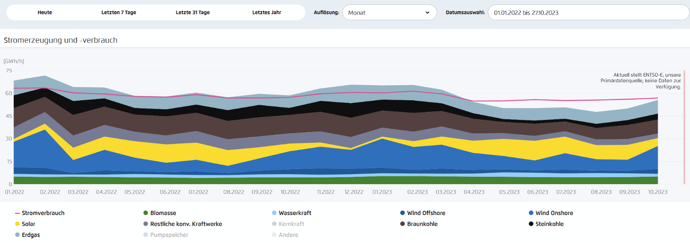The width and height of the screenshot is (690, 243).
Task: Switch to Letzten 7 Tage range
Action: pyautogui.click(x=119, y=12)
